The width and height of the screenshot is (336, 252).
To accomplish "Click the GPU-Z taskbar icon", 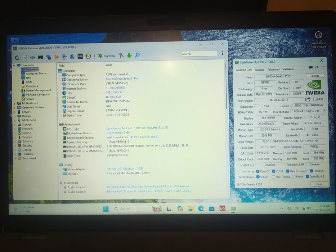I will [x=233, y=208].
